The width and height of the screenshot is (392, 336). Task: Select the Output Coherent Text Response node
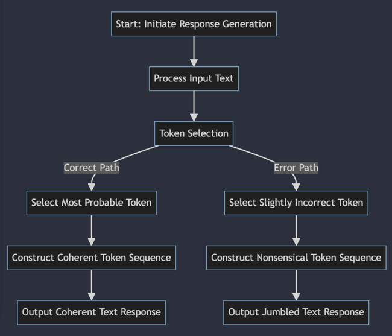point(92,312)
